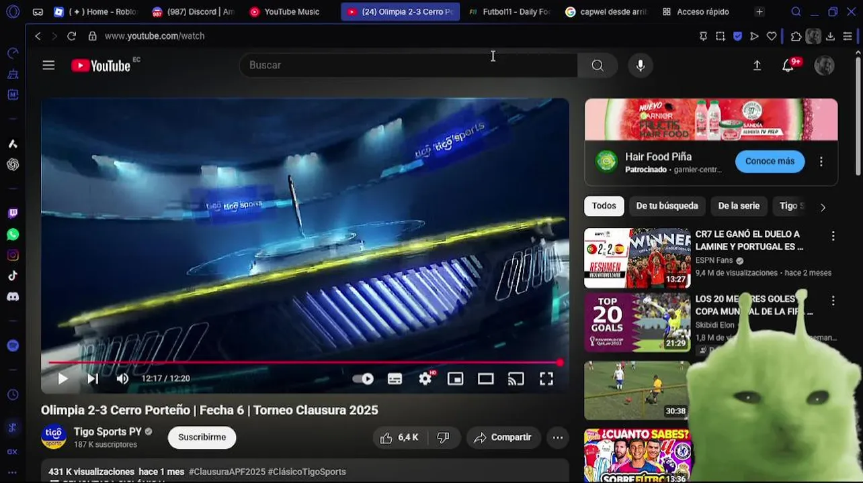Select the De la serie chip

[739, 206]
